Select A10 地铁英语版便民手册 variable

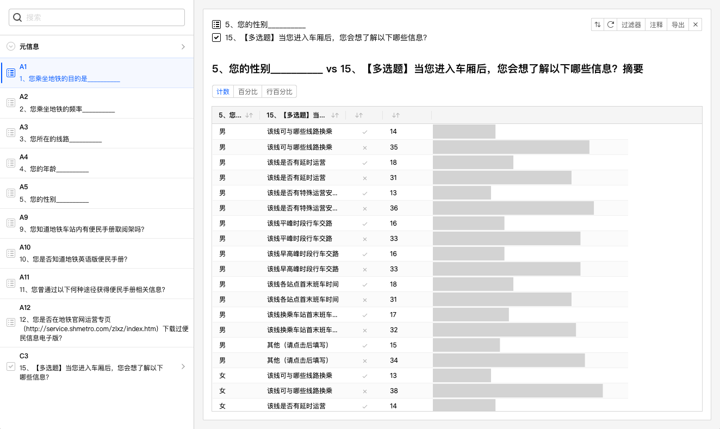pyautogui.click(x=97, y=253)
